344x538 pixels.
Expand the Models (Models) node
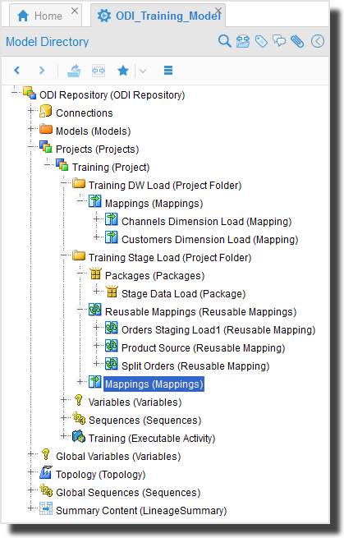[30, 129]
